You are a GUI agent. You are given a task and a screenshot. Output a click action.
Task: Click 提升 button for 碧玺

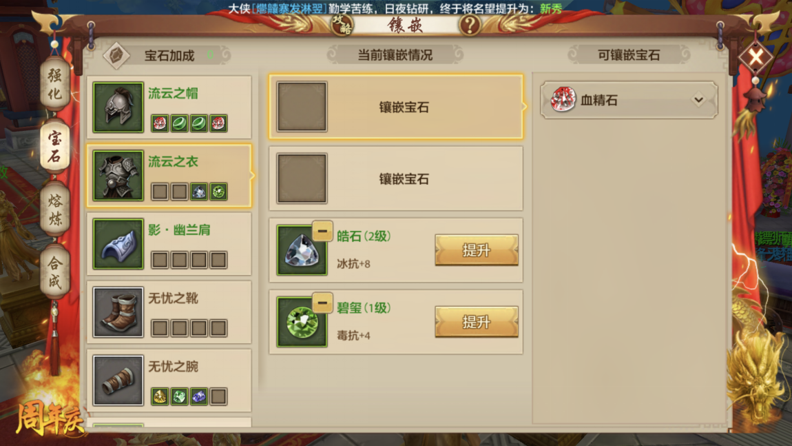pos(477,322)
